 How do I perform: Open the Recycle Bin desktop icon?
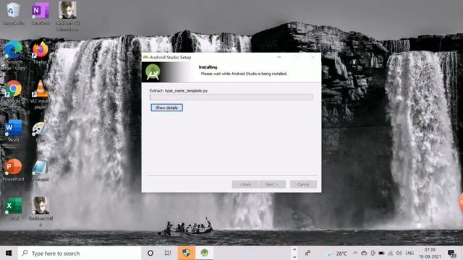pyautogui.click(x=13, y=13)
